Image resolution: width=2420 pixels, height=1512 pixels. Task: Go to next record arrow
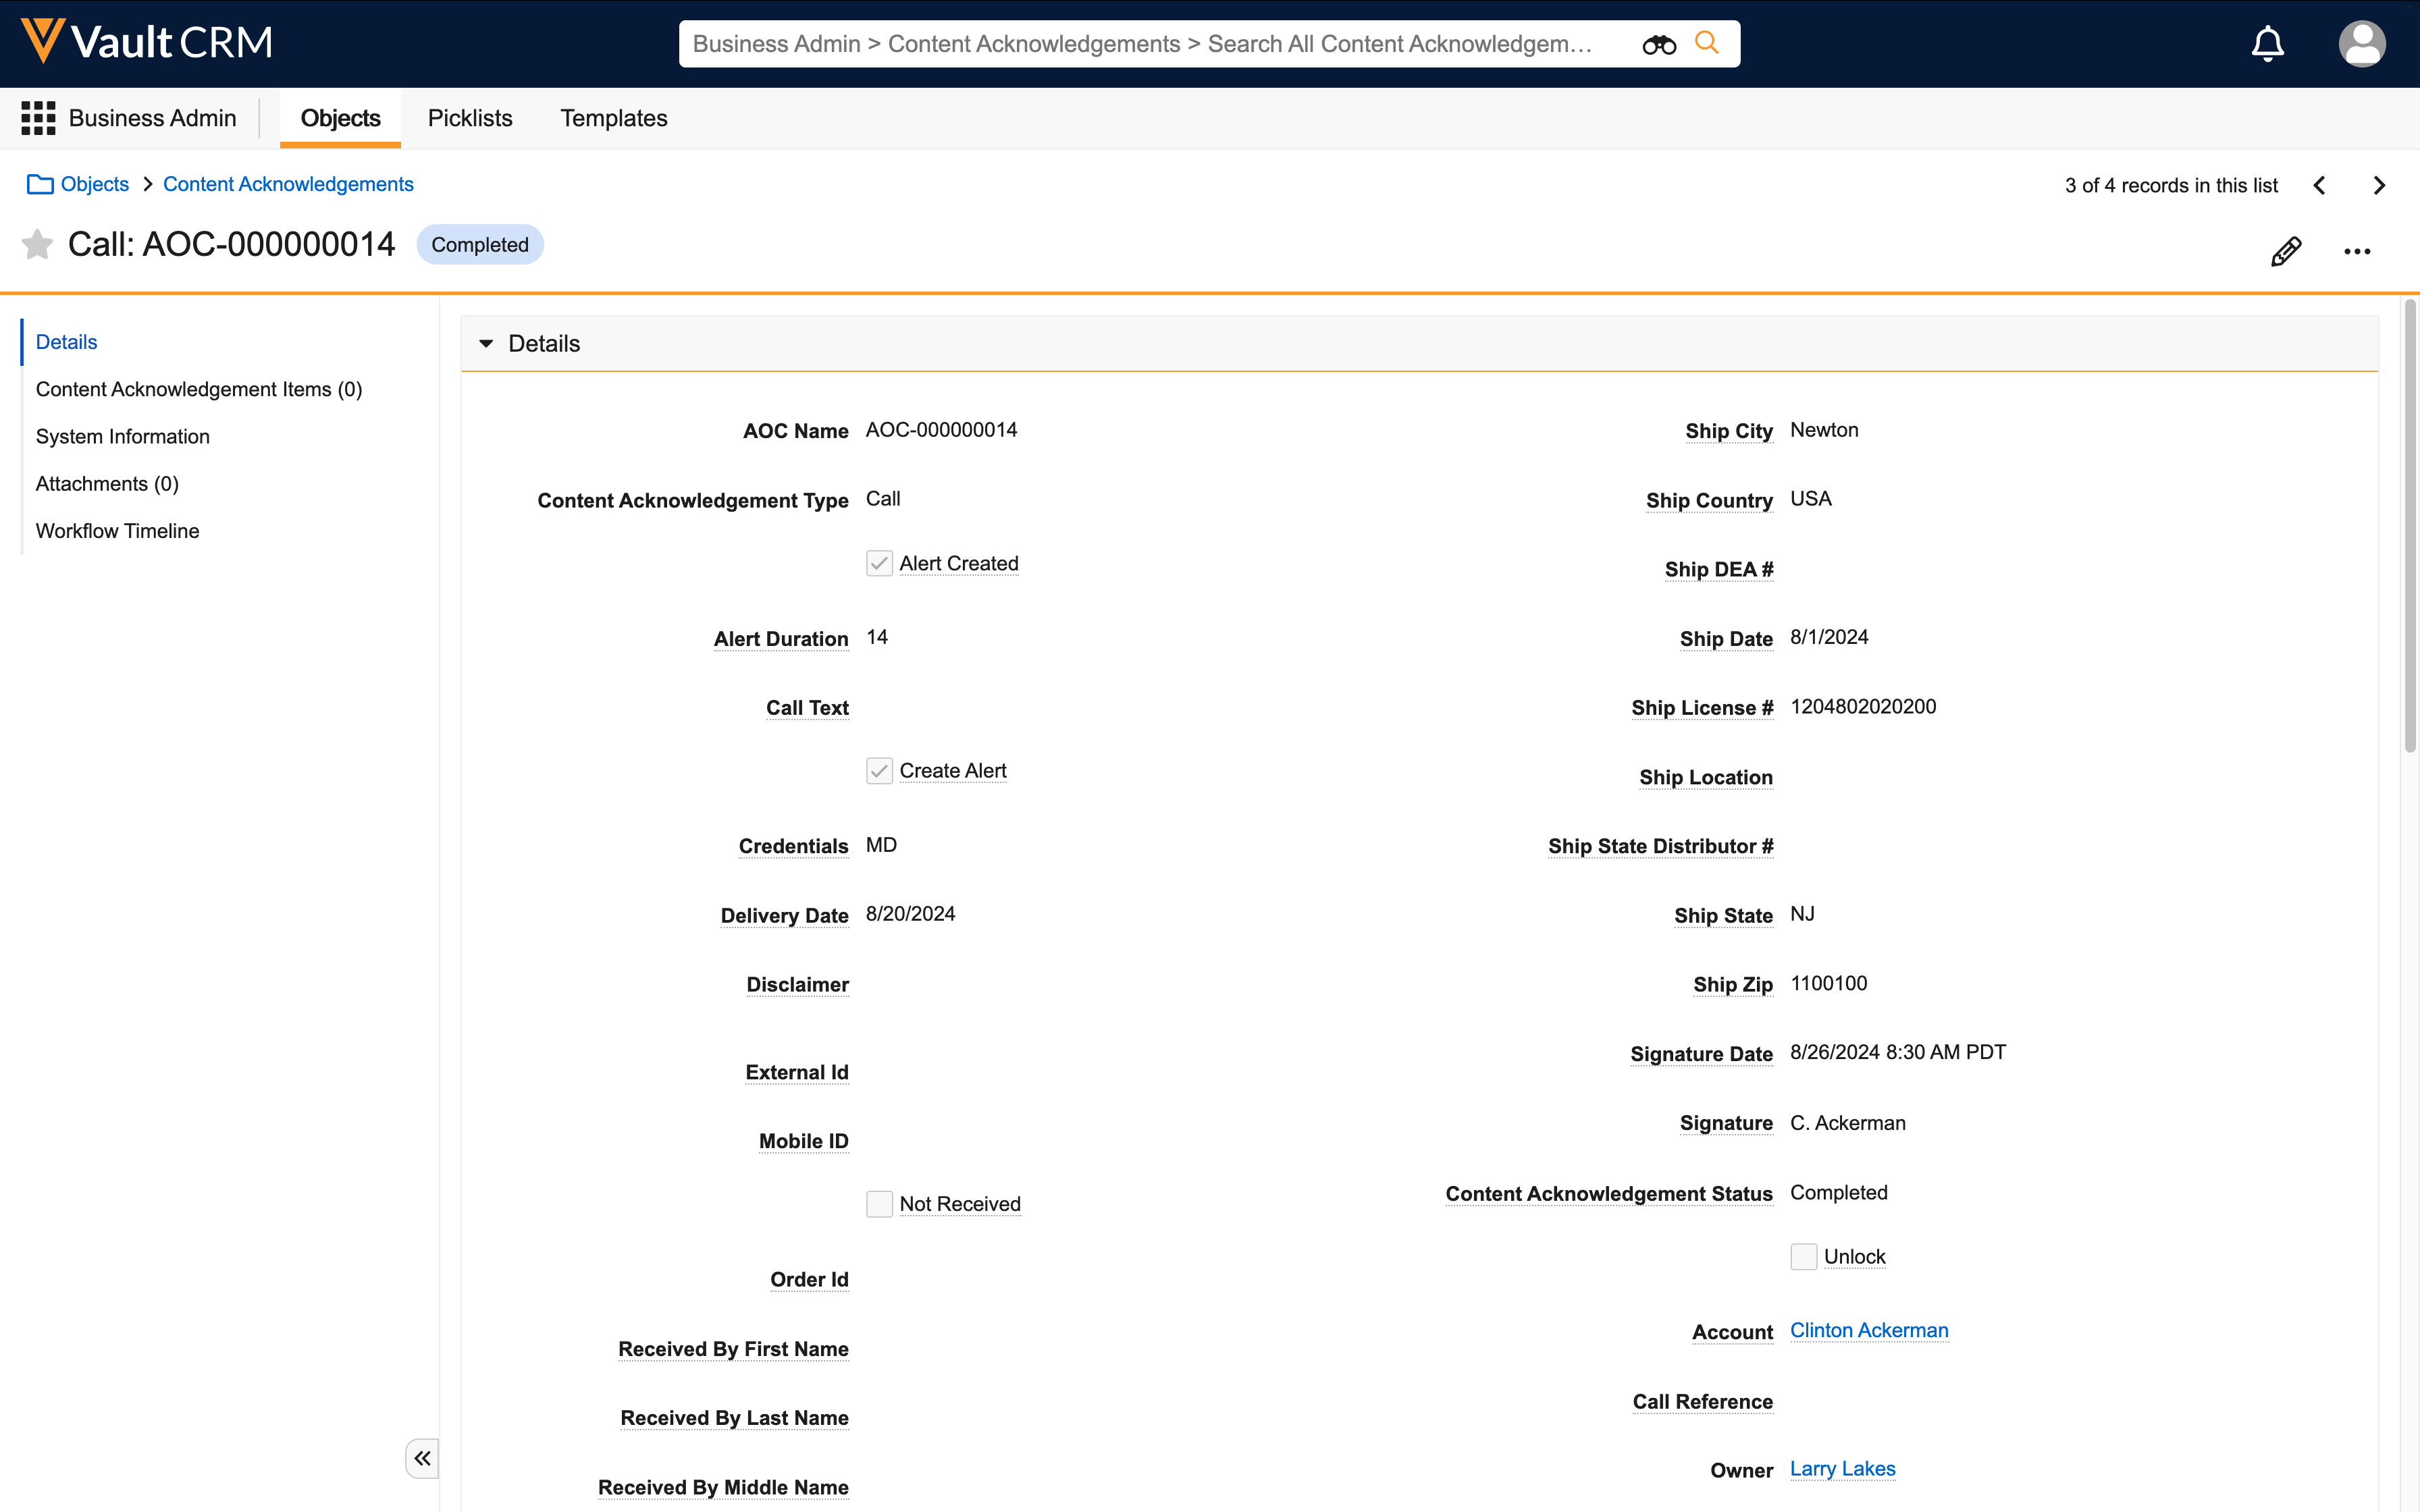(2379, 186)
